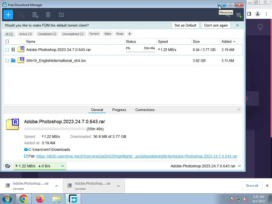Click the start selected downloads icon
The width and height of the screenshot is (272, 204).
pos(22,15)
